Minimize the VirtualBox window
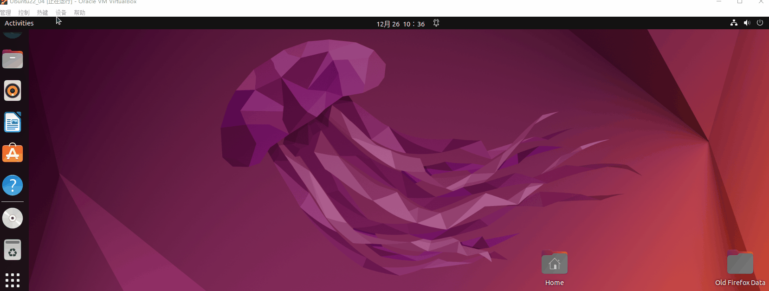Image resolution: width=769 pixels, height=291 pixels. click(719, 2)
